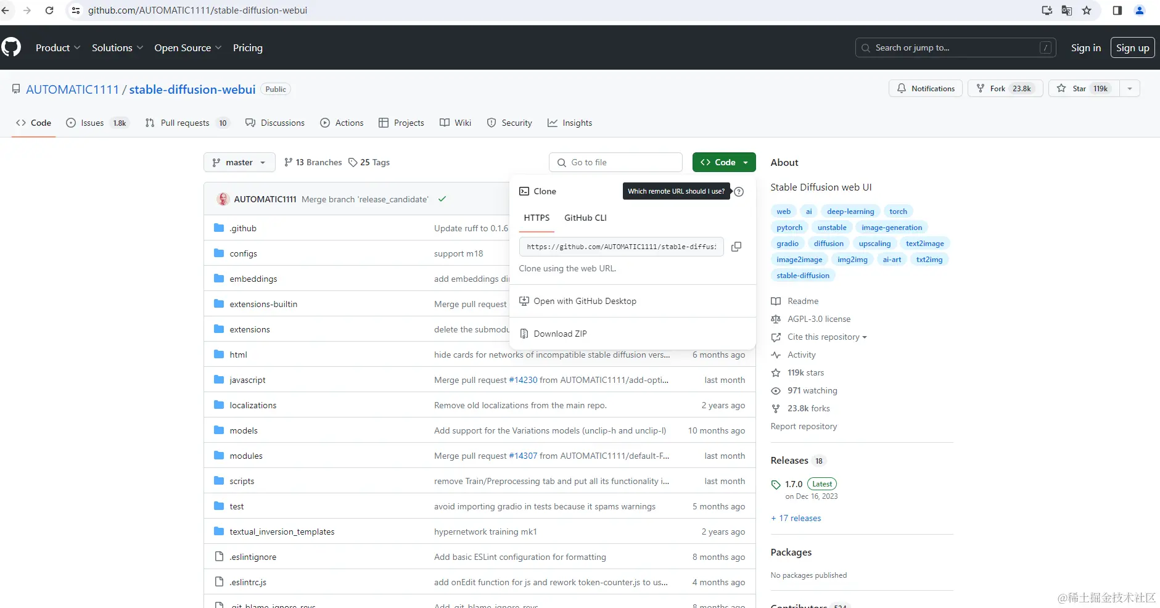Open master branch selector
This screenshot has height=608, width=1160.
tap(239, 162)
